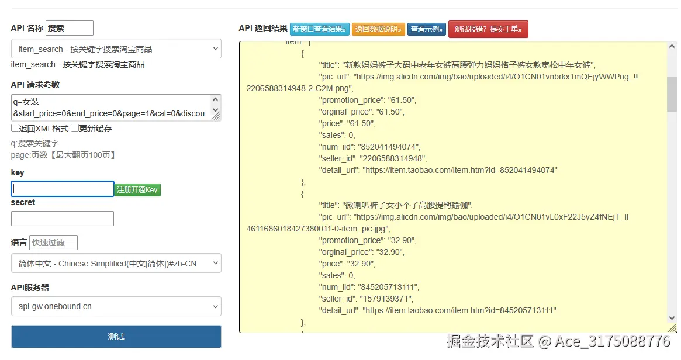This screenshot has height=360, width=681.
Task: Click 查看示例 button
Action: 427,29
